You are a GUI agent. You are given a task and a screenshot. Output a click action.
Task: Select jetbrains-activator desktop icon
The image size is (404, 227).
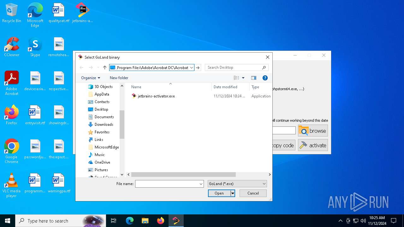(82, 13)
